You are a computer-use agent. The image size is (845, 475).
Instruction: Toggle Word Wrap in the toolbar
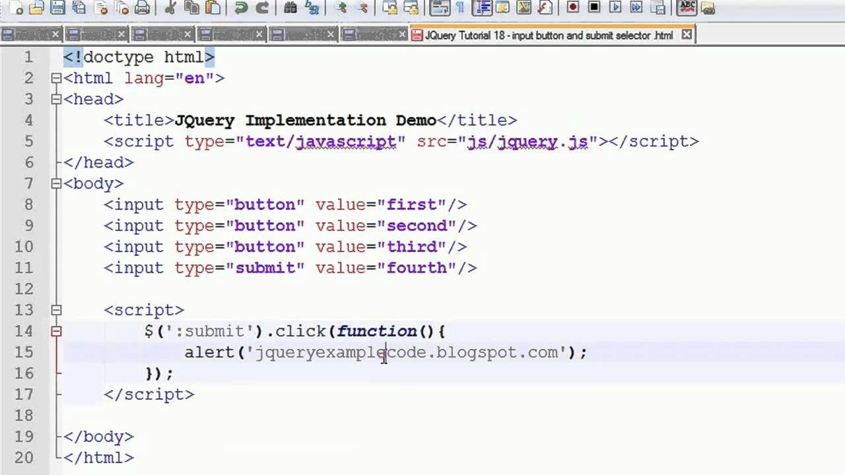(x=440, y=7)
